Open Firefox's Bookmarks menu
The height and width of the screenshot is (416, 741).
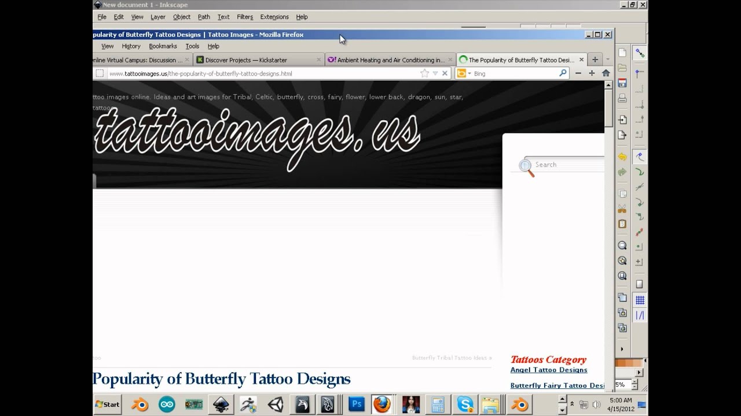(x=163, y=46)
